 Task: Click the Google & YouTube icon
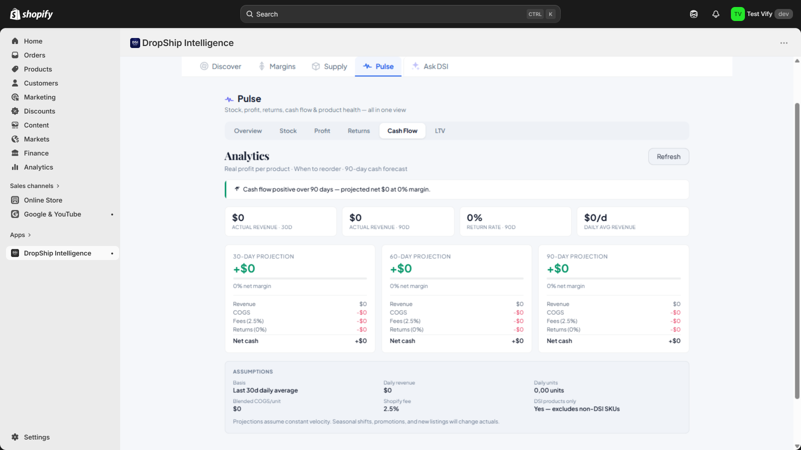[x=15, y=214]
